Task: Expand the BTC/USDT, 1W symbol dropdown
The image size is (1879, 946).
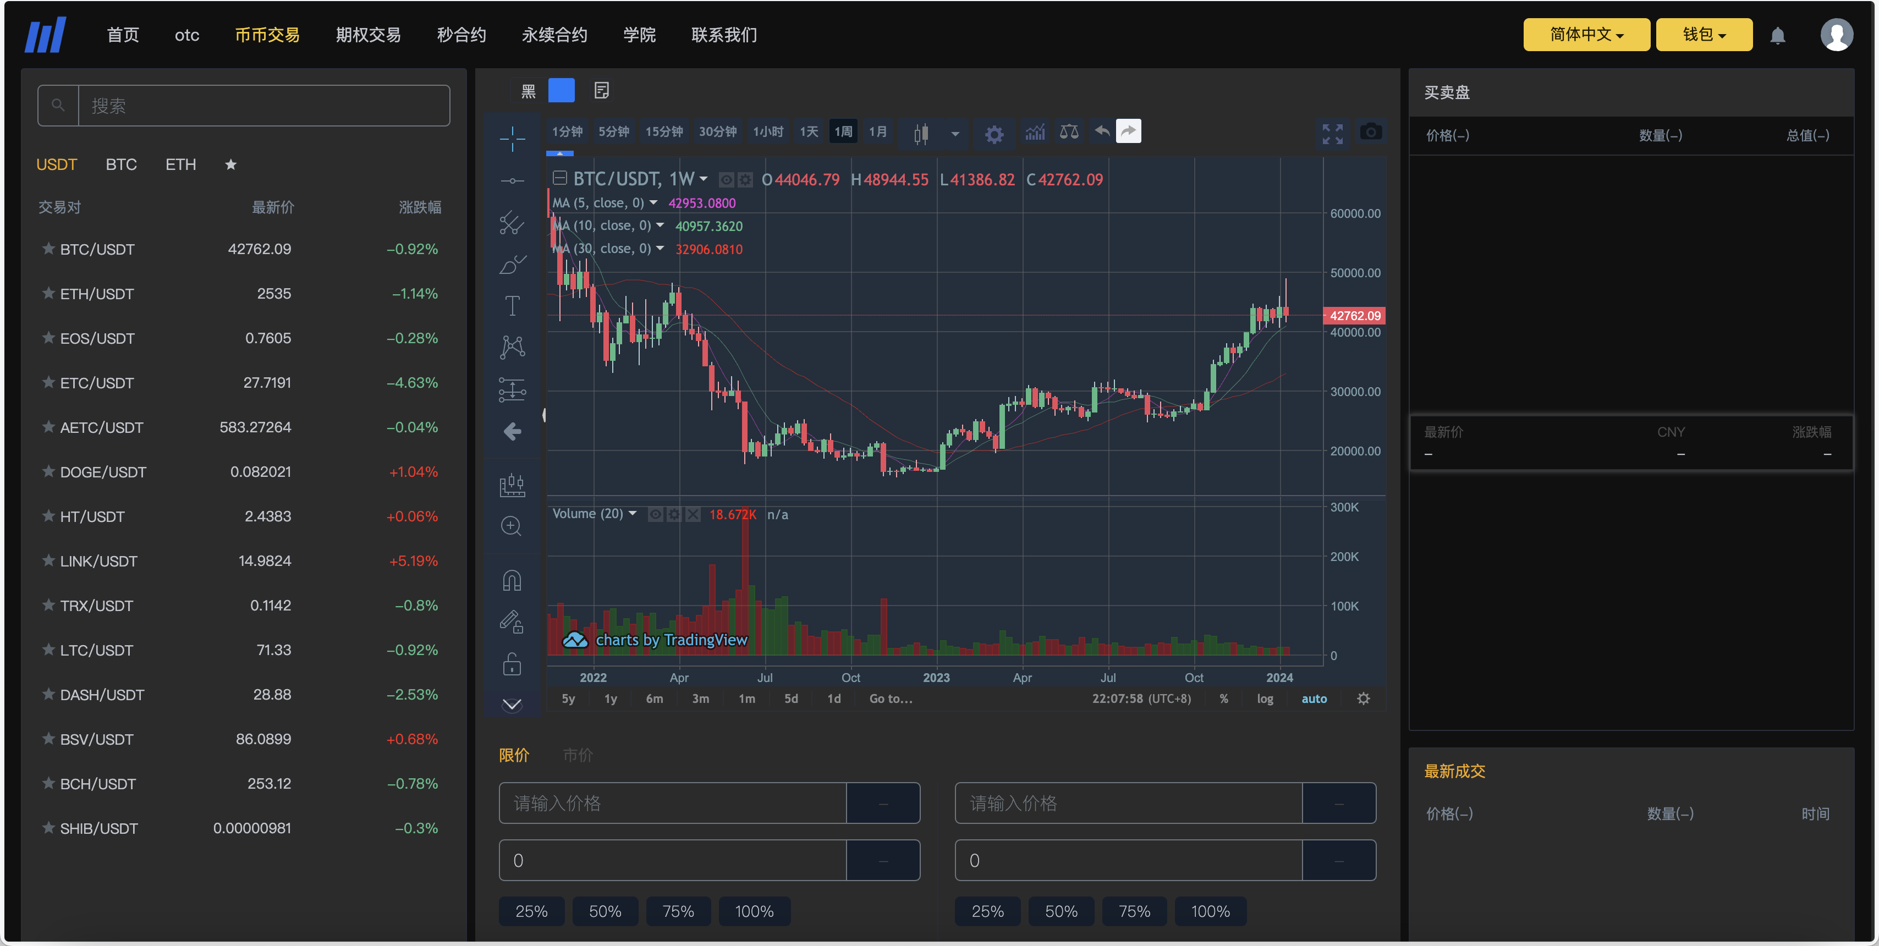Action: pos(702,179)
